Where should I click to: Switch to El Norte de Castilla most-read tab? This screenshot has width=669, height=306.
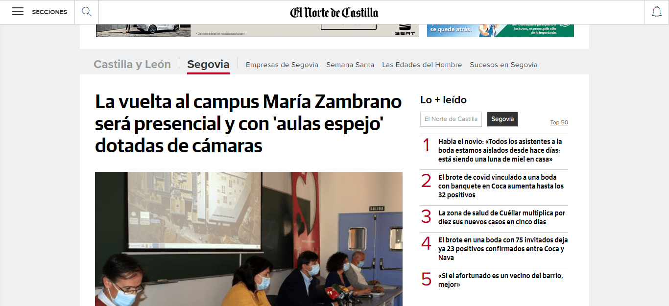coord(451,119)
